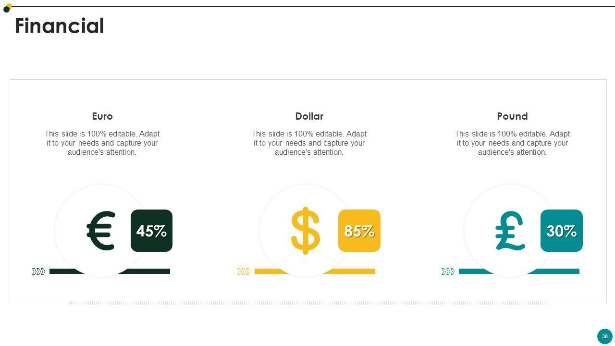615x346 pixels.
Task: Select the 85% yellow badge
Action: pyautogui.click(x=359, y=231)
